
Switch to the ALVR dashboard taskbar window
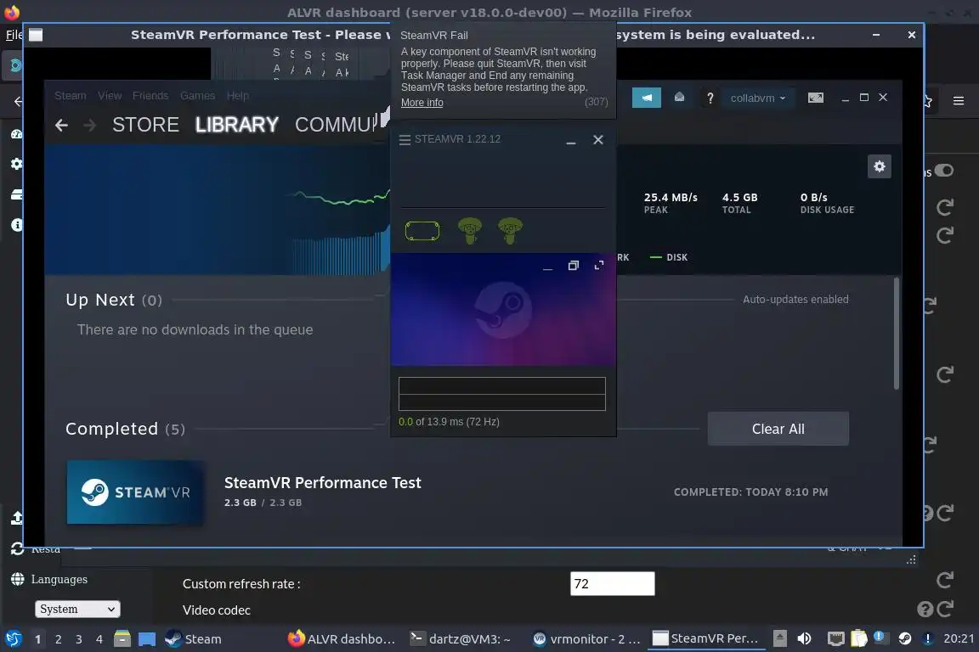coord(342,639)
